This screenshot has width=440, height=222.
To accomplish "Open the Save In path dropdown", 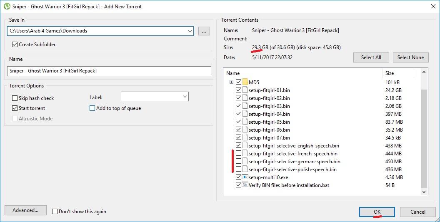I will pos(190,31).
